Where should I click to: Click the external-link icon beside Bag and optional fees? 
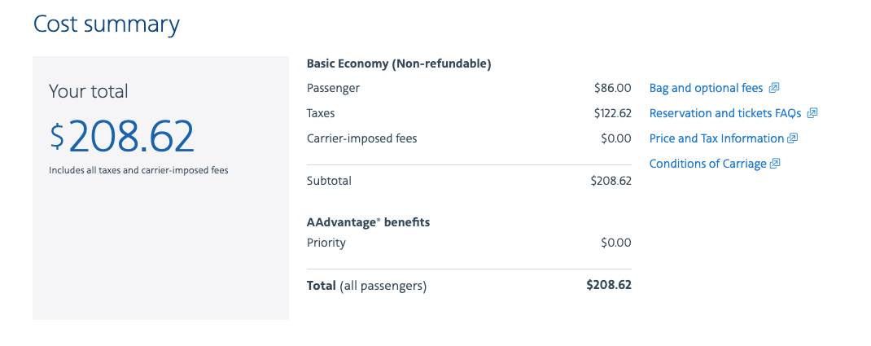(x=774, y=88)
